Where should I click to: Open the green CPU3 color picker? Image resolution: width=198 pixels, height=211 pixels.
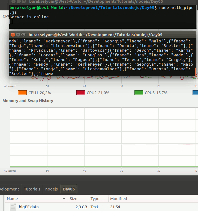click(139, 93)
